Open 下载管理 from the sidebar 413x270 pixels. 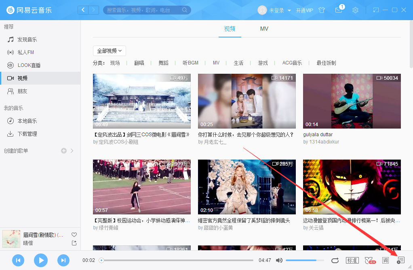25,133
